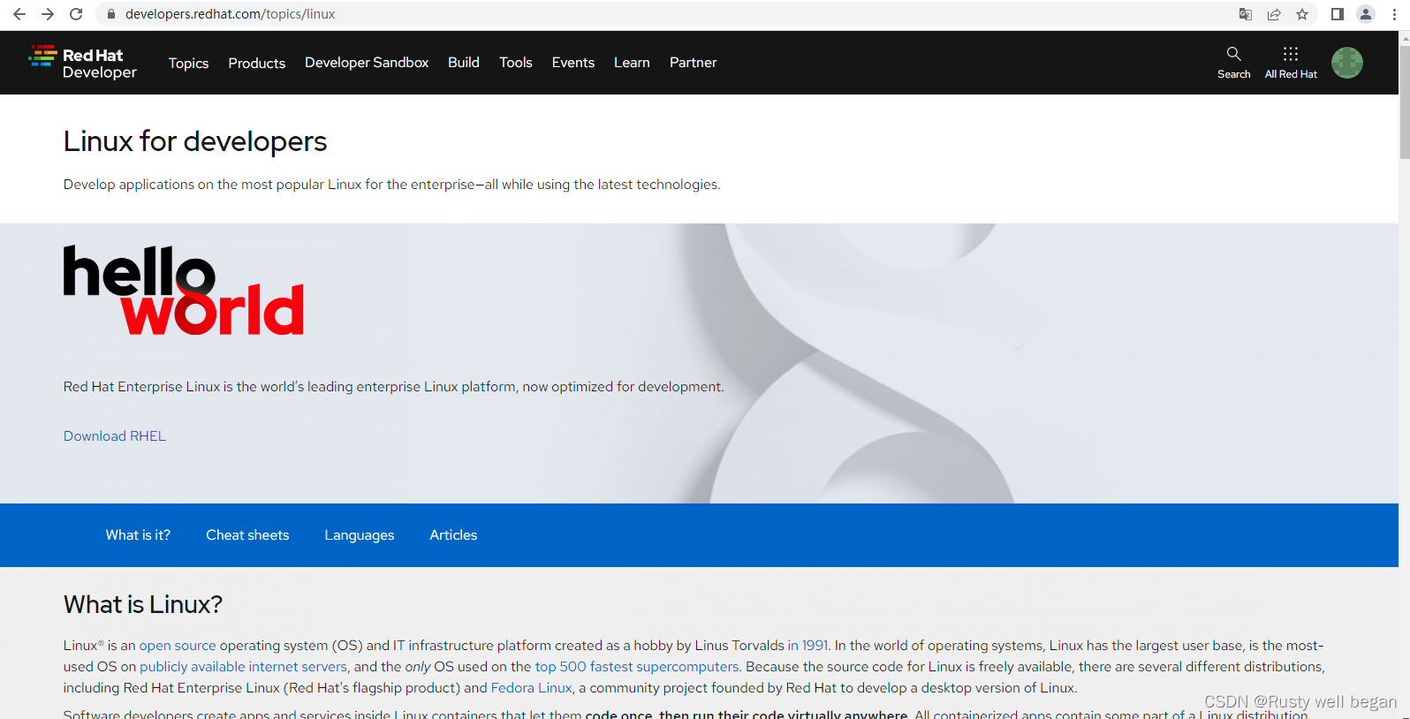The image size is (1410, 719).
Task: Jump to the Cheat sheets section
Action: tap(247, 535)
